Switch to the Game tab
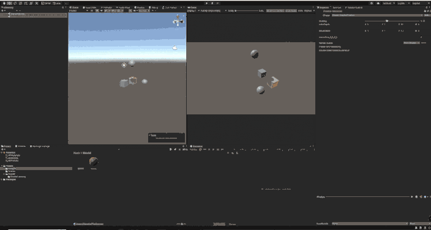The width and height of the screenshot is (431, 230). (x=192, y=7)
